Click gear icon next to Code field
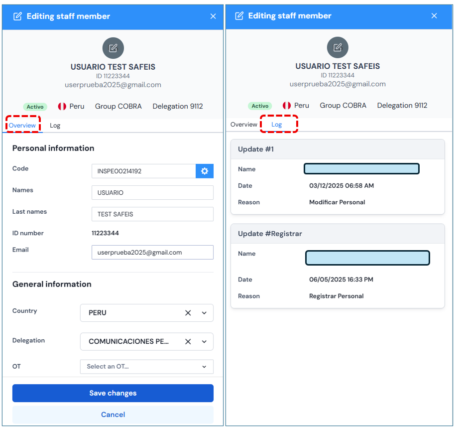456x429 pixels. pos(204,171)
